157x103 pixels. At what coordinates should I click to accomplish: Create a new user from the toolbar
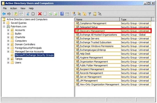pyautogui.click(x=74, y=14)
